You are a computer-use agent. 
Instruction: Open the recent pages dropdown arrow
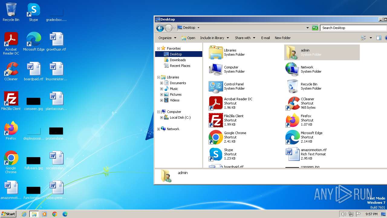click(x=174, y=28)
